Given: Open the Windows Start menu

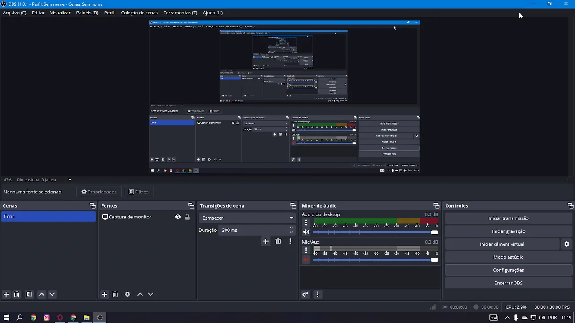Looking at the screenshot, I should click(6, 318).
